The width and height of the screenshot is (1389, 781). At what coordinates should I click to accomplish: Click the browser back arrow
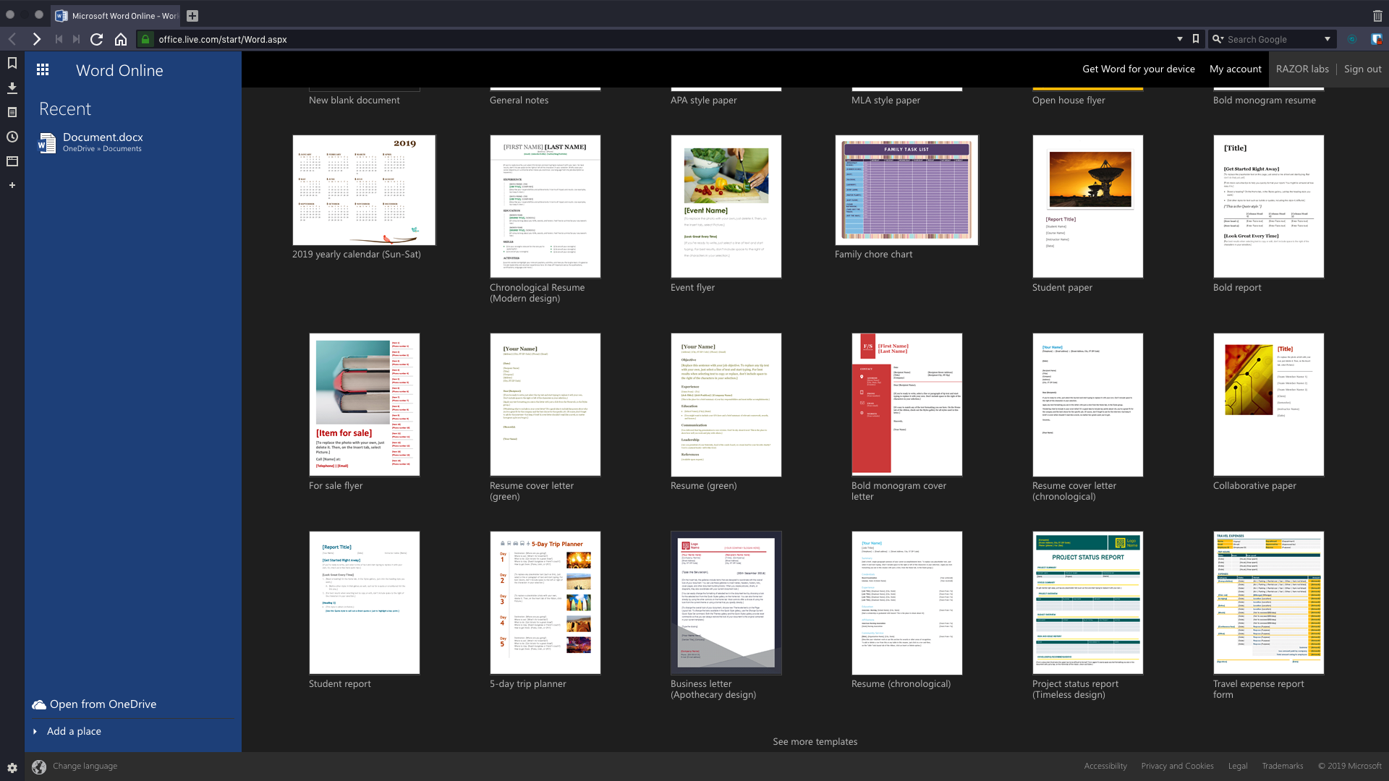point(12,39)
